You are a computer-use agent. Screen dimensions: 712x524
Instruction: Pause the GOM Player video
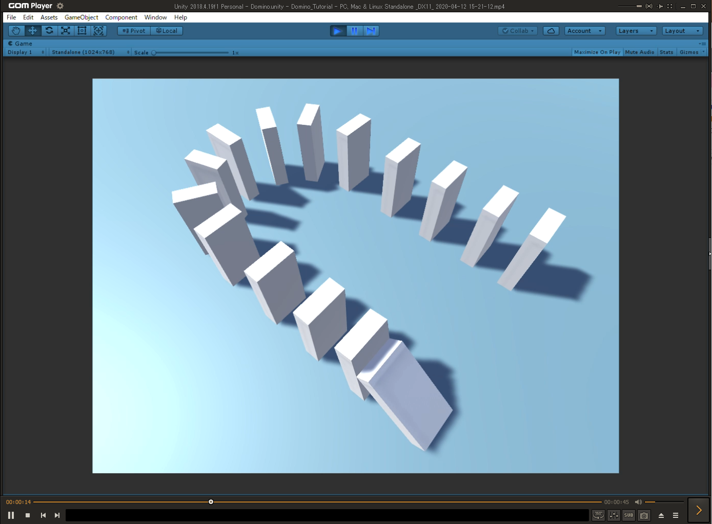[11, 515]
